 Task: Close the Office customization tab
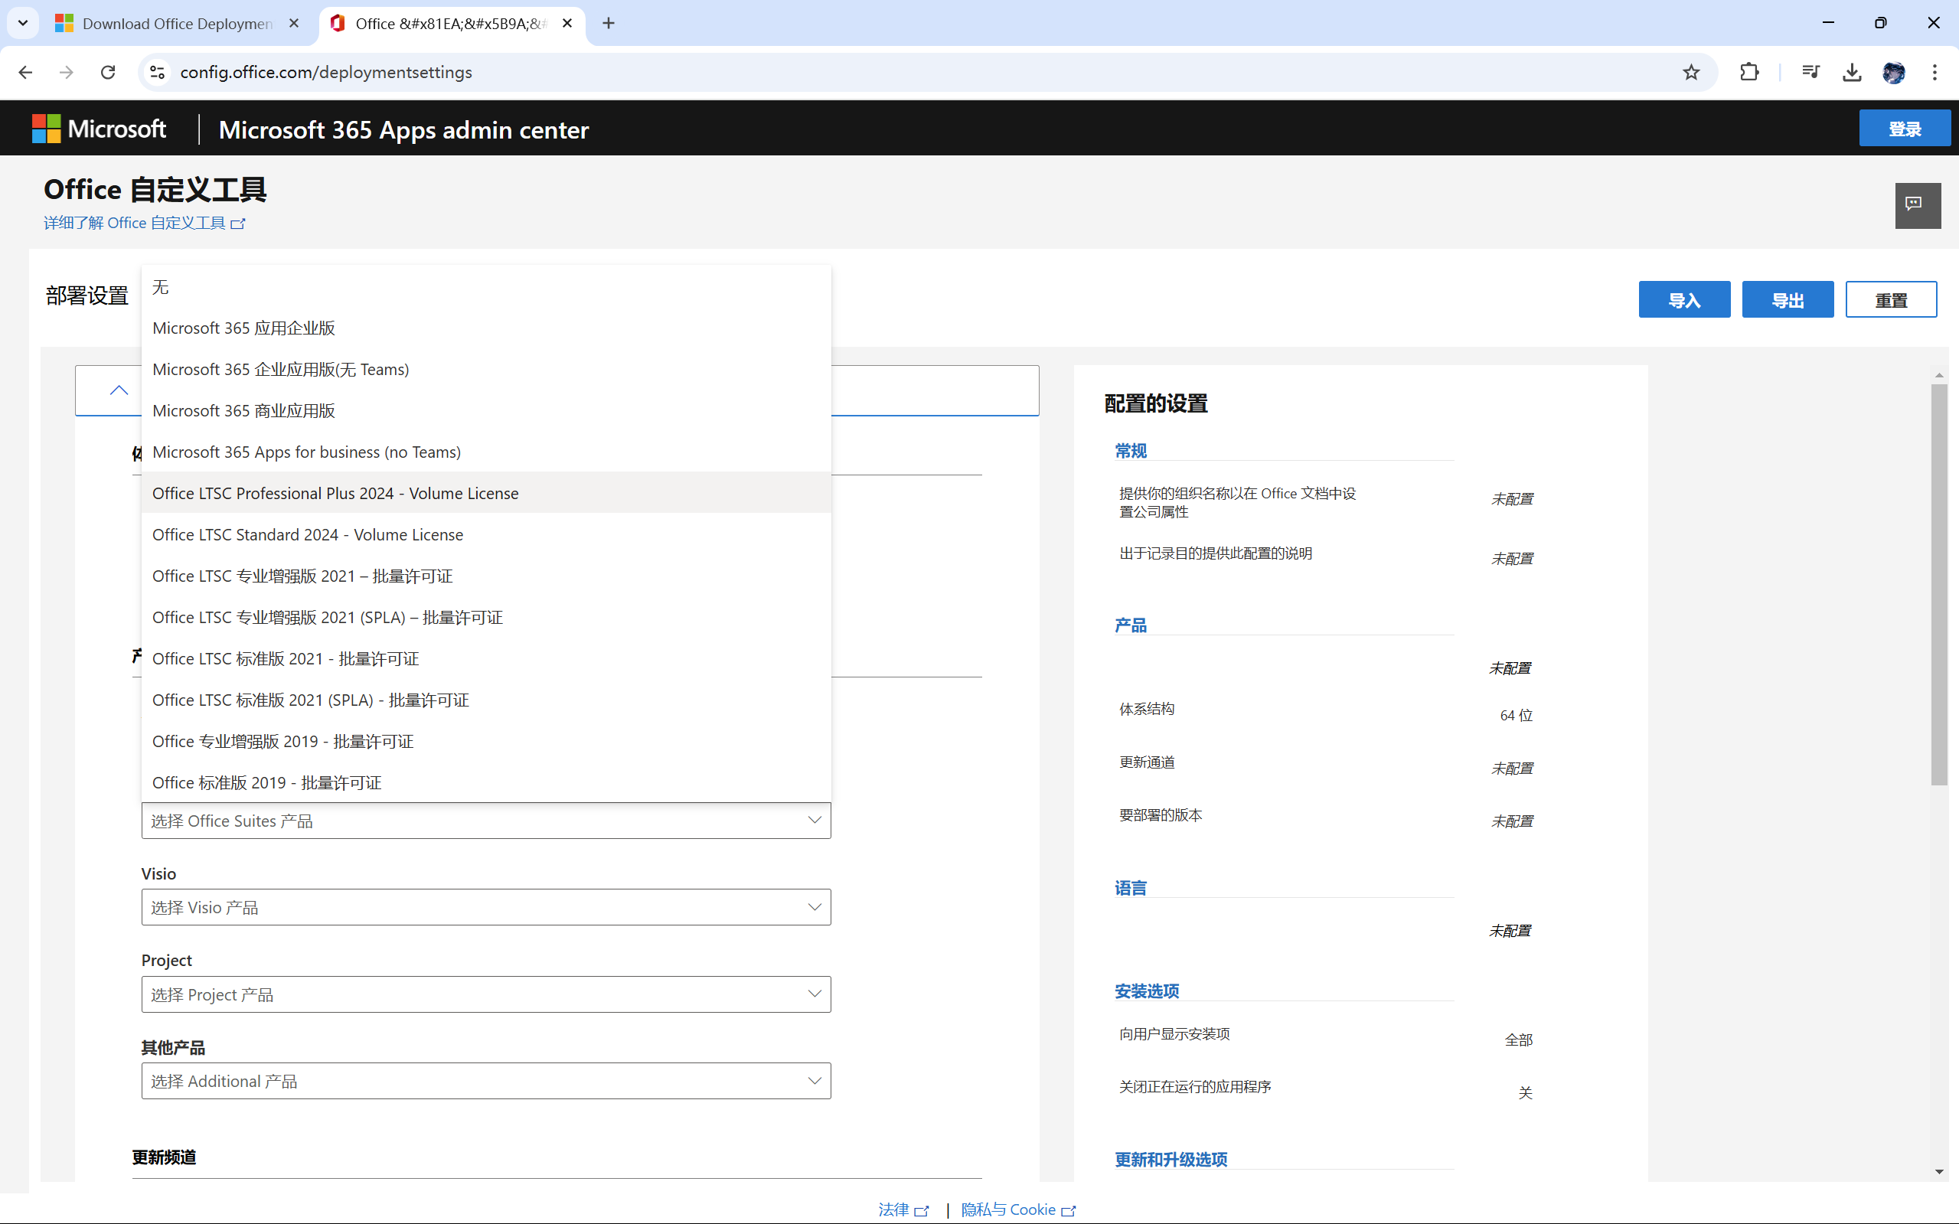point(567,23)
